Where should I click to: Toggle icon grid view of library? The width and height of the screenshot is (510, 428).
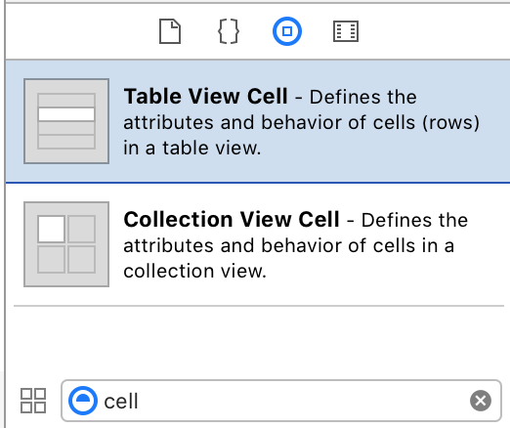click(x=33, y=401)
